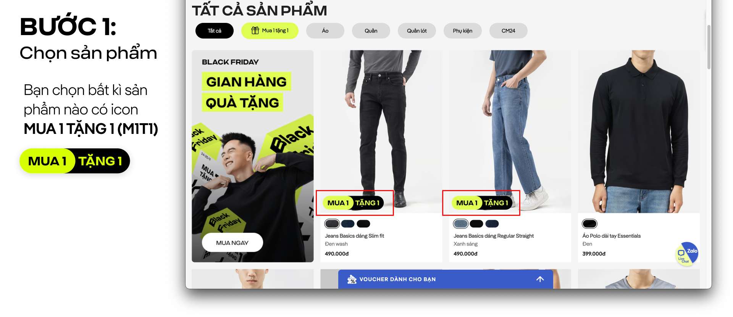Image resolution: width=733 pixels, height=317 pixels.
Task: Select the CM24 category tab
Action: 509,31
